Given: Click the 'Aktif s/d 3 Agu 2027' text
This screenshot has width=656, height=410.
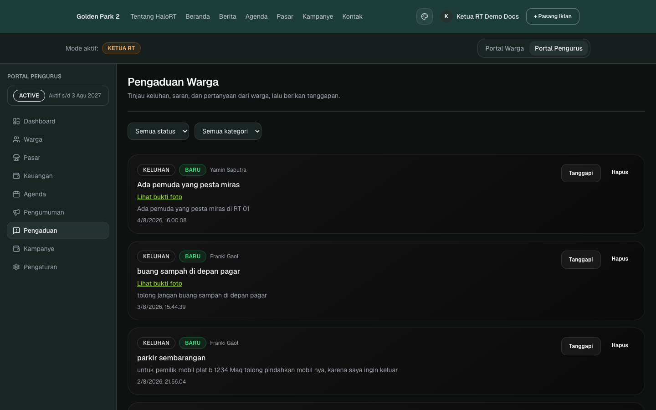Looking at the screenshot, I should [75, 96].
